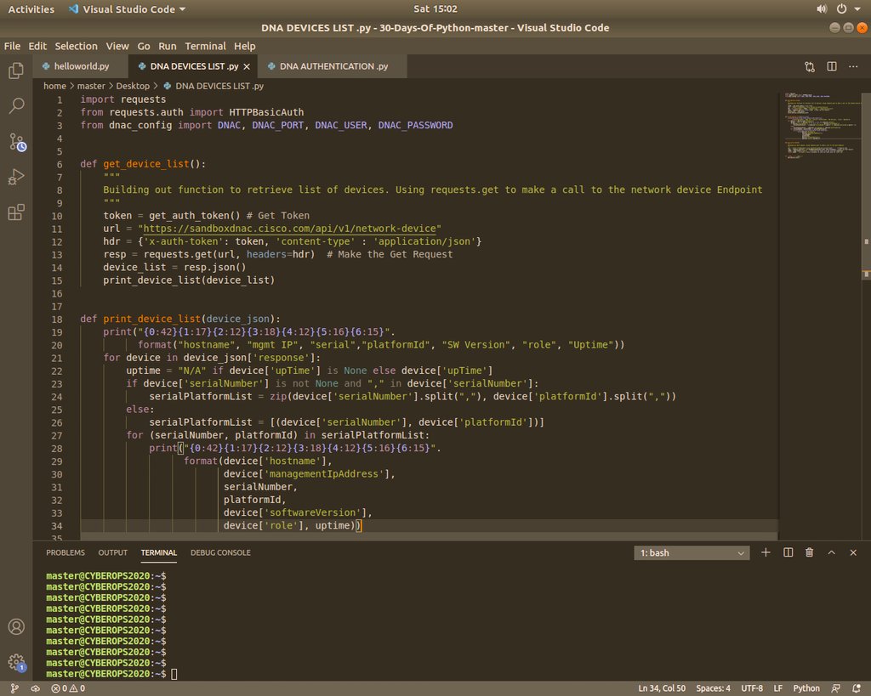Click the git branch icon in status bar

point(15,688)
